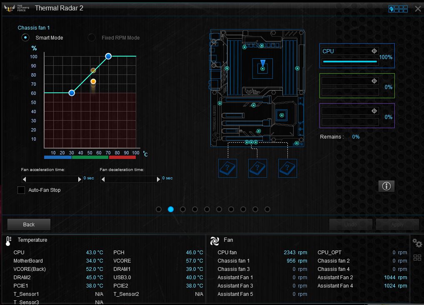This screenshot has width=424, height=305.
Task: Click the grid-view icons in the title bar
Action: coord(401,9)
